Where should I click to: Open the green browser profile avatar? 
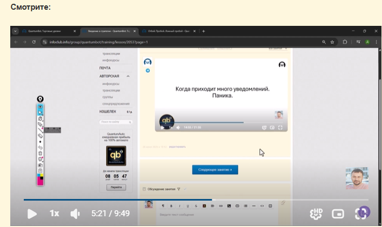367,42
